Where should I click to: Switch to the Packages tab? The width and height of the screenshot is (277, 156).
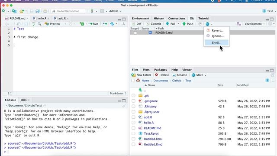(161, 70)
